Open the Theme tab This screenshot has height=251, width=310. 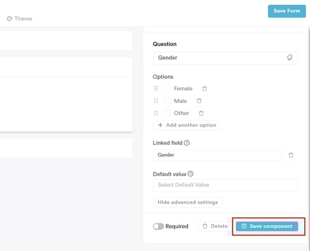click(x=20, y=18)
